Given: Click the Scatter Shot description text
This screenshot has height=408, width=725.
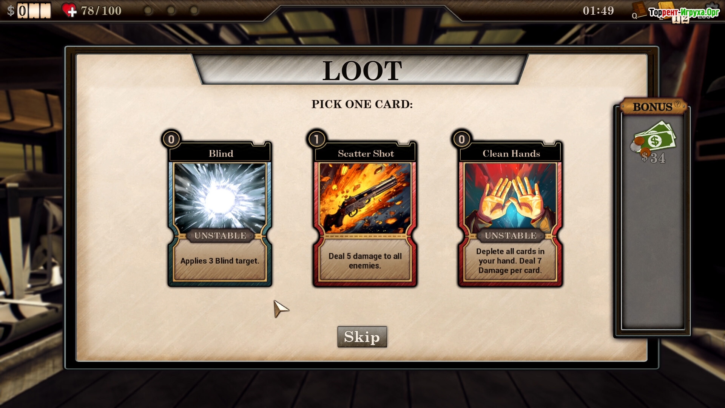Looking at the screenshot, I should 365,261.
